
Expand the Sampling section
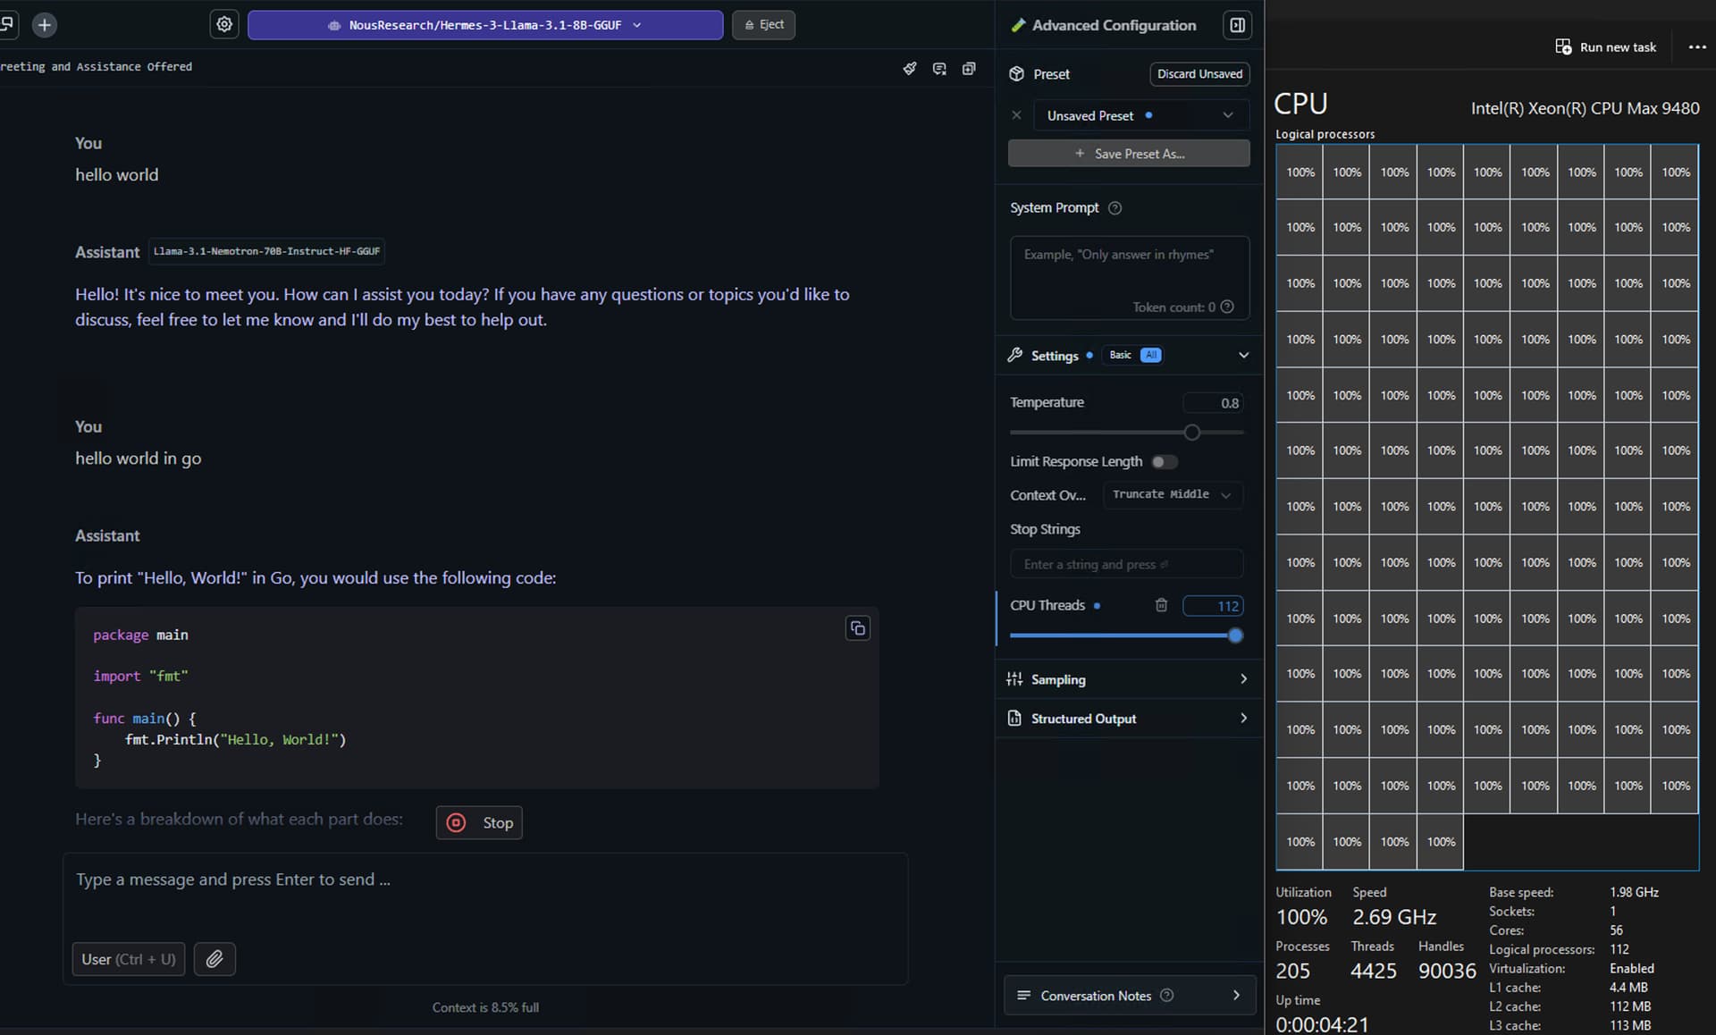[x=1128, y=679]
